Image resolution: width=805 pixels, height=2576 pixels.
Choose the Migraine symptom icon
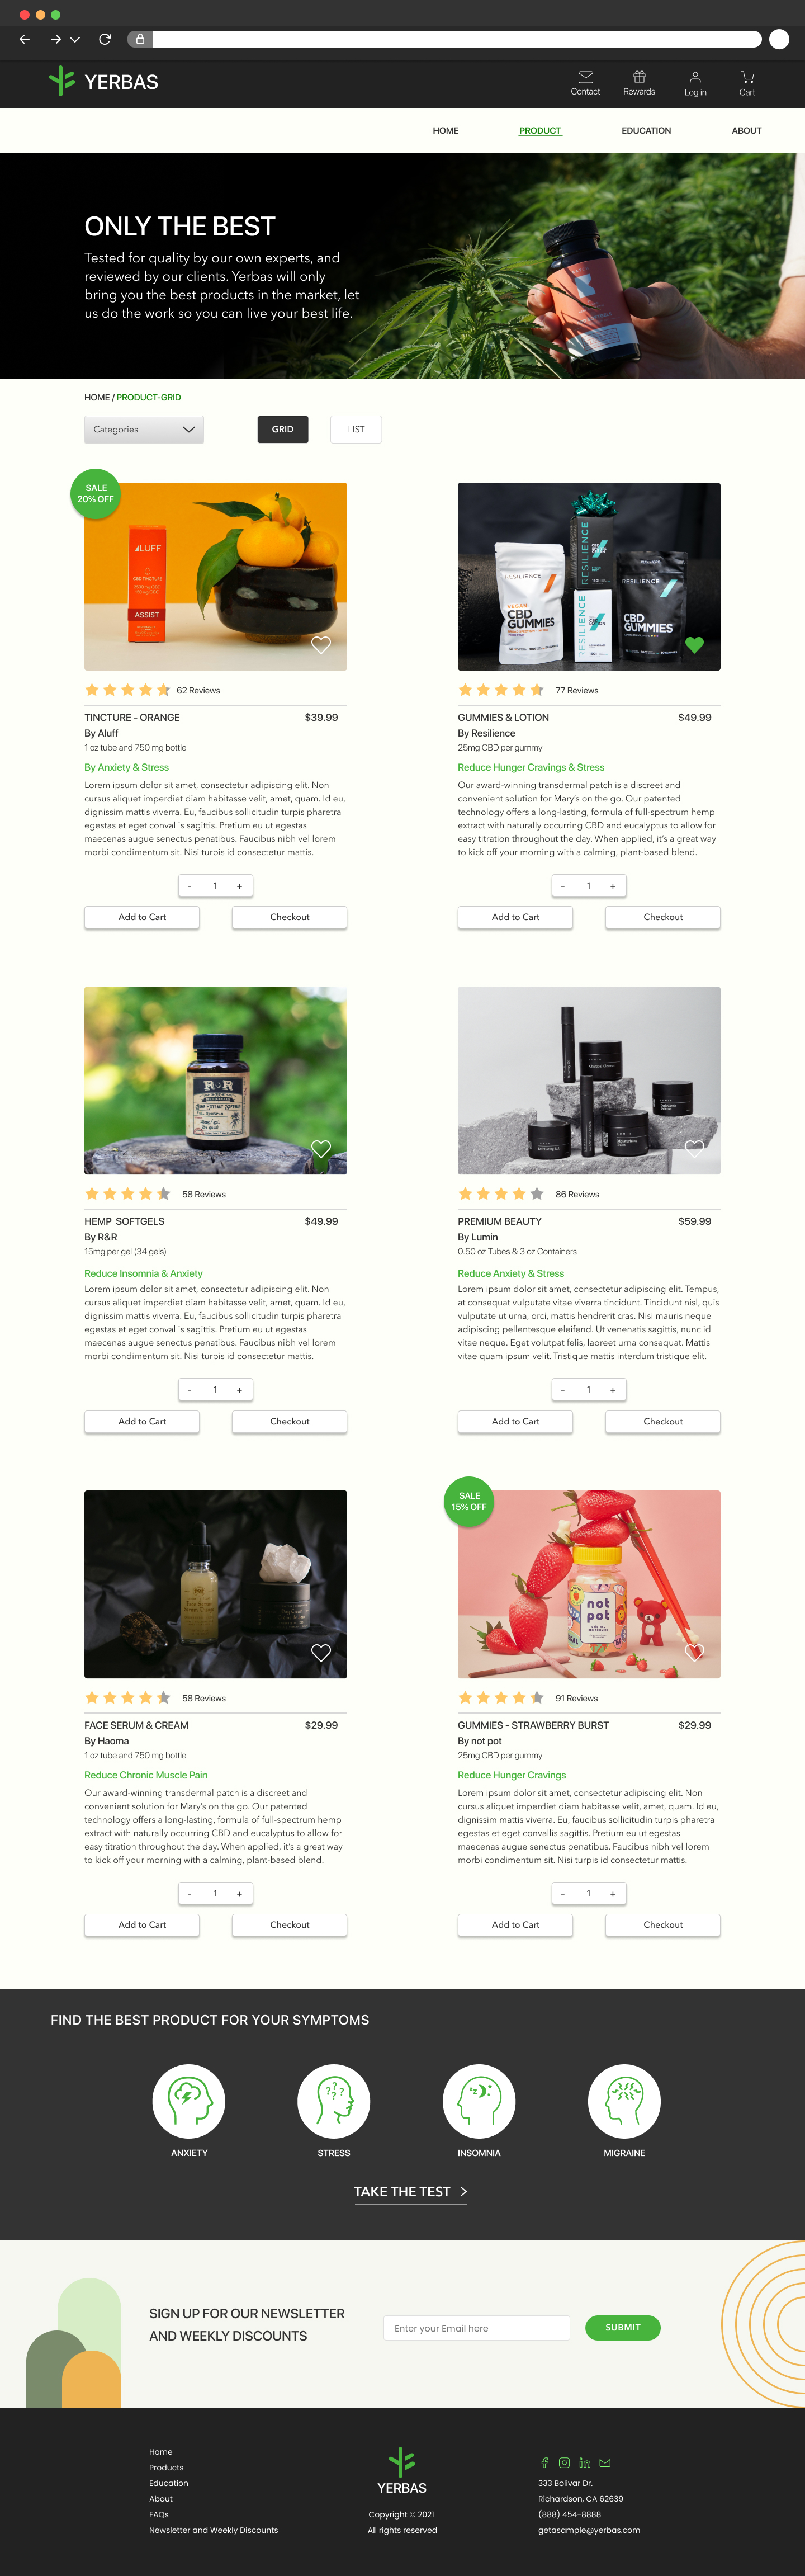pyautogui.click(x=624, y=2100)
